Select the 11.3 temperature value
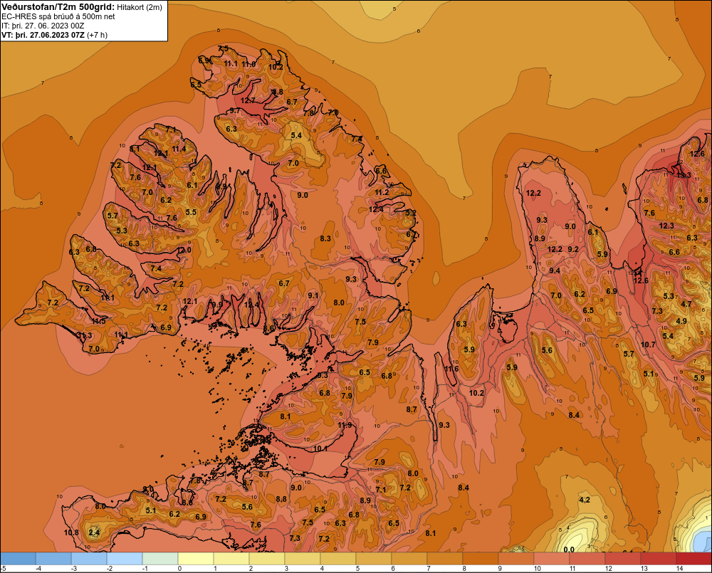 85,335
